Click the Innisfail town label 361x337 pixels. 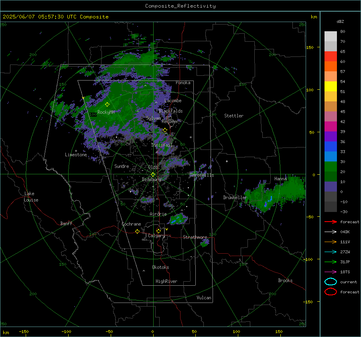tap(162, 145)
